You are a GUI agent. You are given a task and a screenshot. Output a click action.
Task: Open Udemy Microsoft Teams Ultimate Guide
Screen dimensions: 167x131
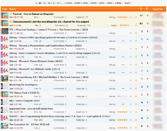coord(36,61)
